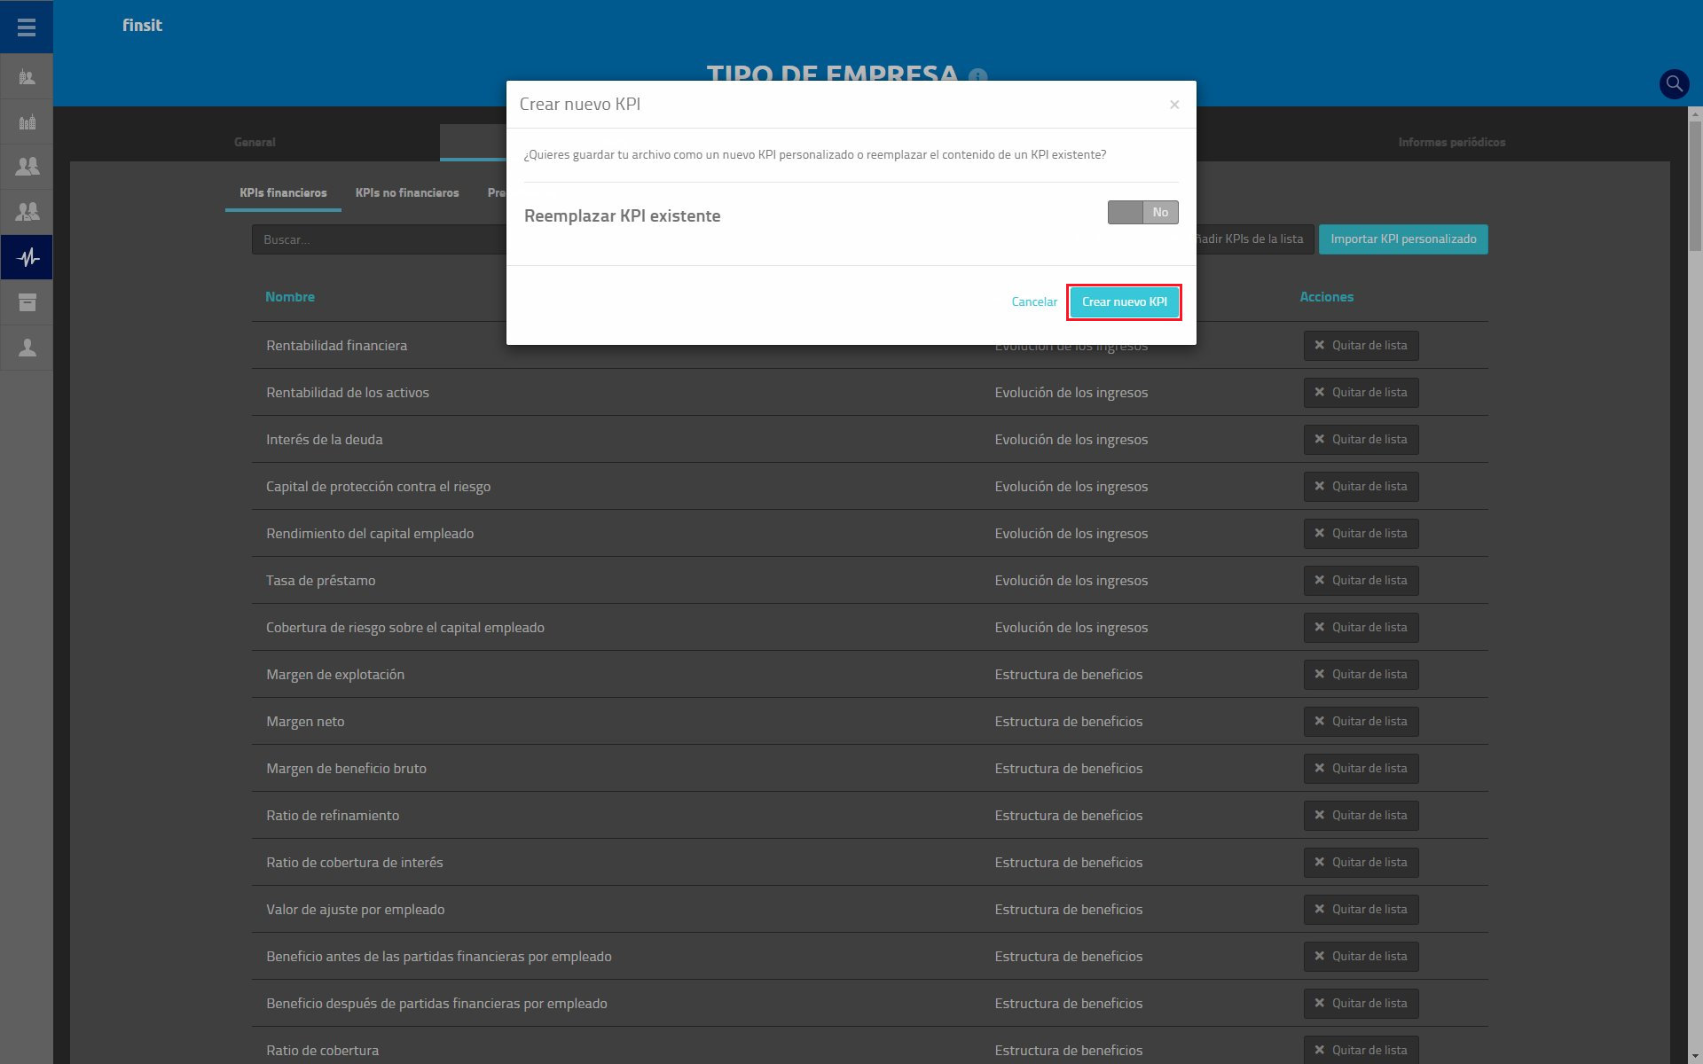Viewport: 1703px width, 1064px height.
Task: Remove Rentabilidad de los activos from list
Action: click(x=1361, y=393)
